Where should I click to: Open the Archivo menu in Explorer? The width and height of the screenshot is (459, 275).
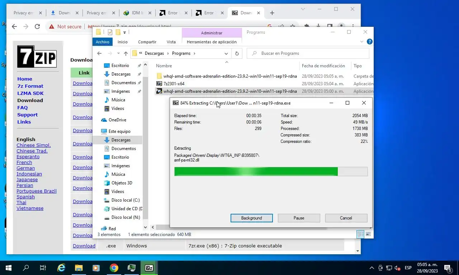102,42
